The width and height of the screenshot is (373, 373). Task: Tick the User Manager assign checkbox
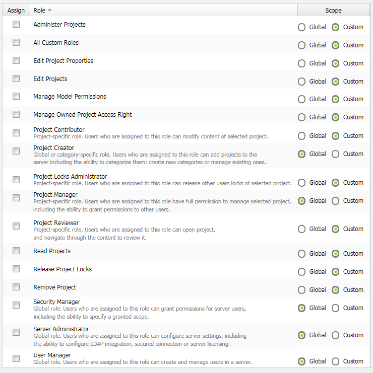[16, 358]
